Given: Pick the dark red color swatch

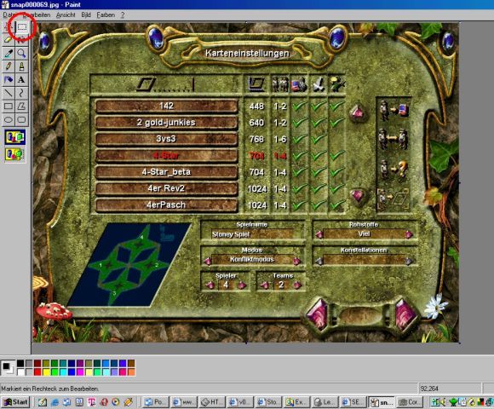Looking at the screenshot, I should (37, 363).
